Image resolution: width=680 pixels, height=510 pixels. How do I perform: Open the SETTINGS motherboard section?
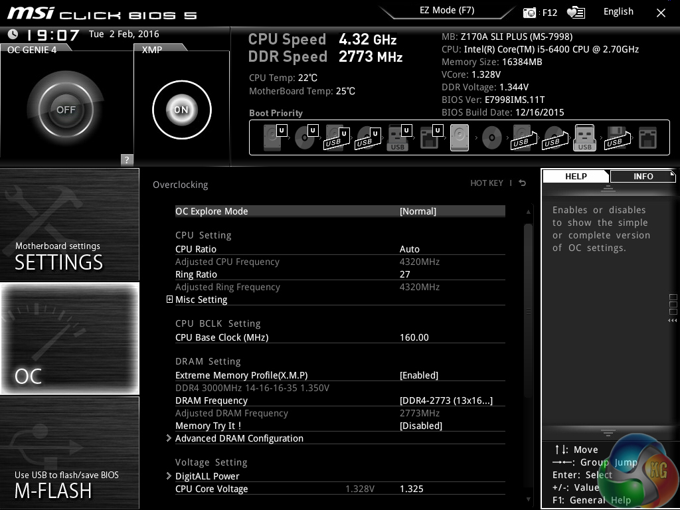(70, 224)
